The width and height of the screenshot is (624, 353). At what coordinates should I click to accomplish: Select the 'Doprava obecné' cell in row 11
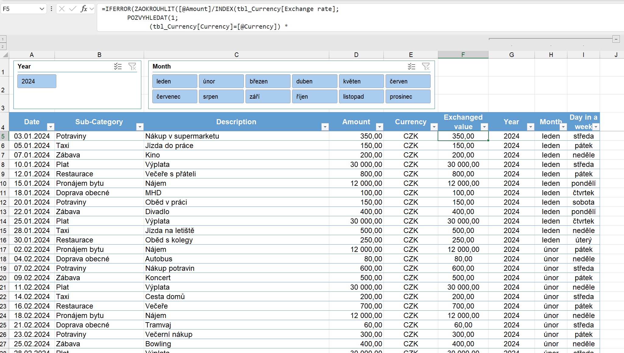pos(99,193)
